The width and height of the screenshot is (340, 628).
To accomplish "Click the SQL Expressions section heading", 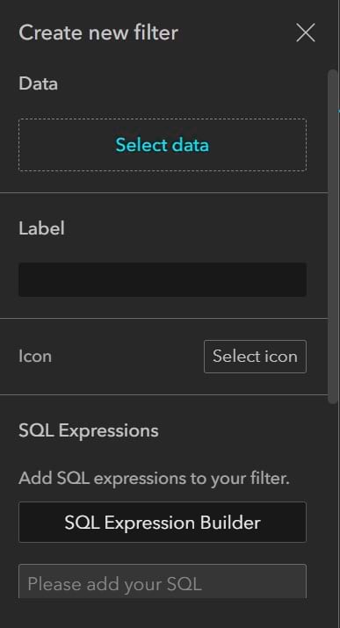I will (x=89, y=431).
